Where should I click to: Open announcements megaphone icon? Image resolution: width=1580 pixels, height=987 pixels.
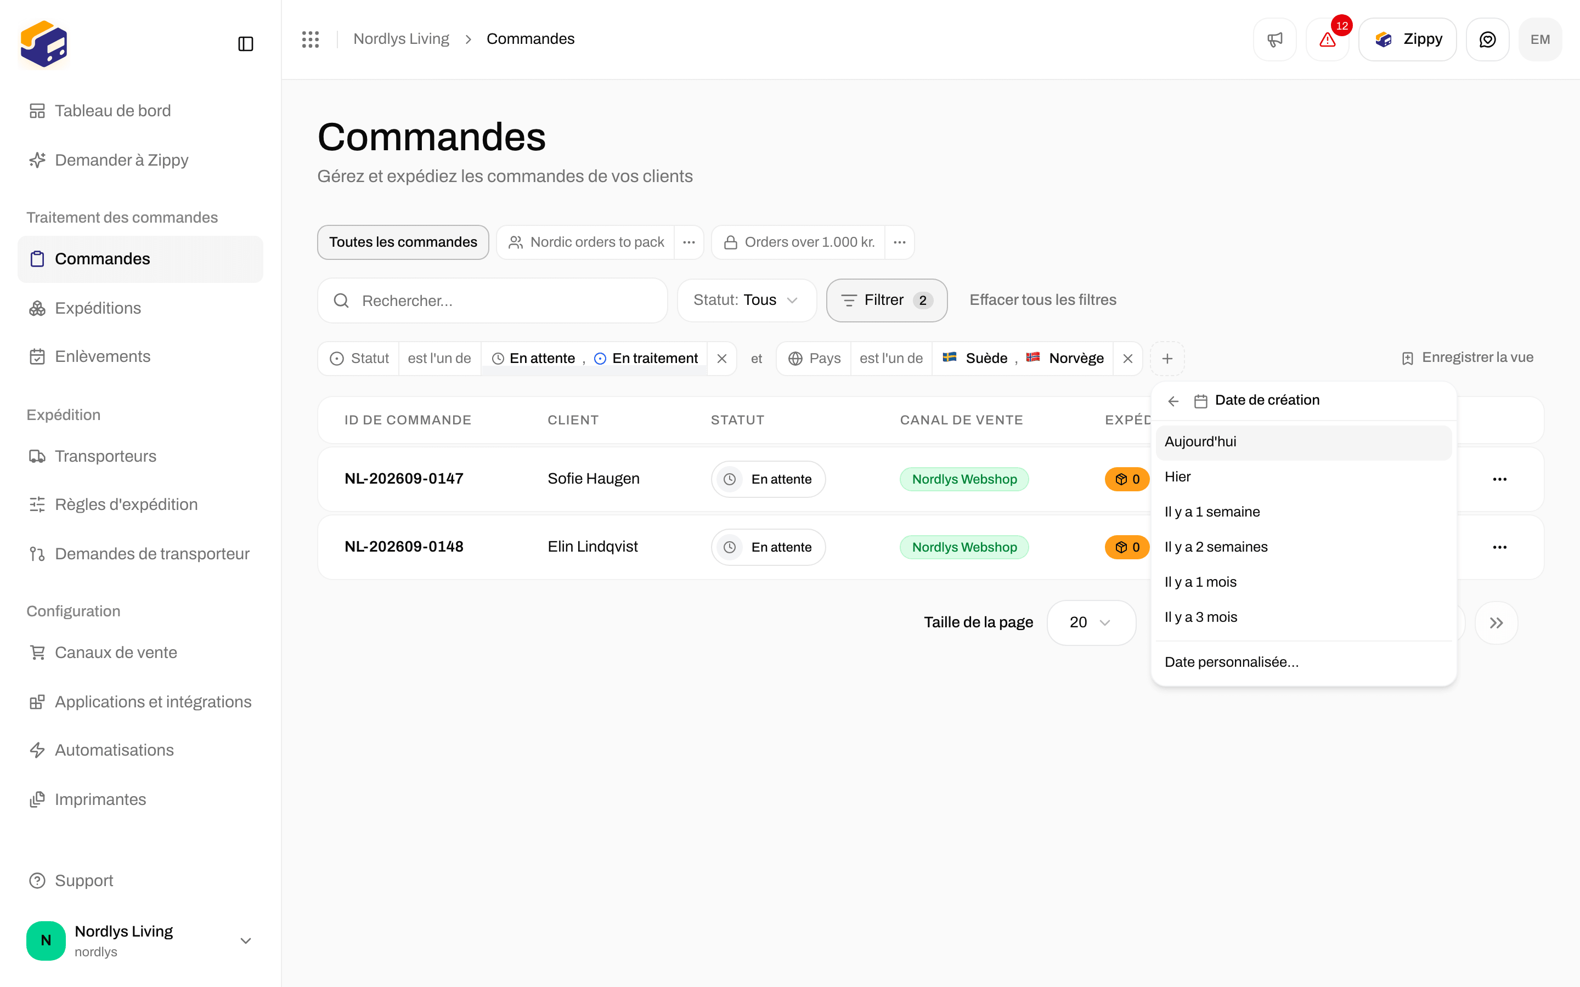click(x=1274, y=40)
